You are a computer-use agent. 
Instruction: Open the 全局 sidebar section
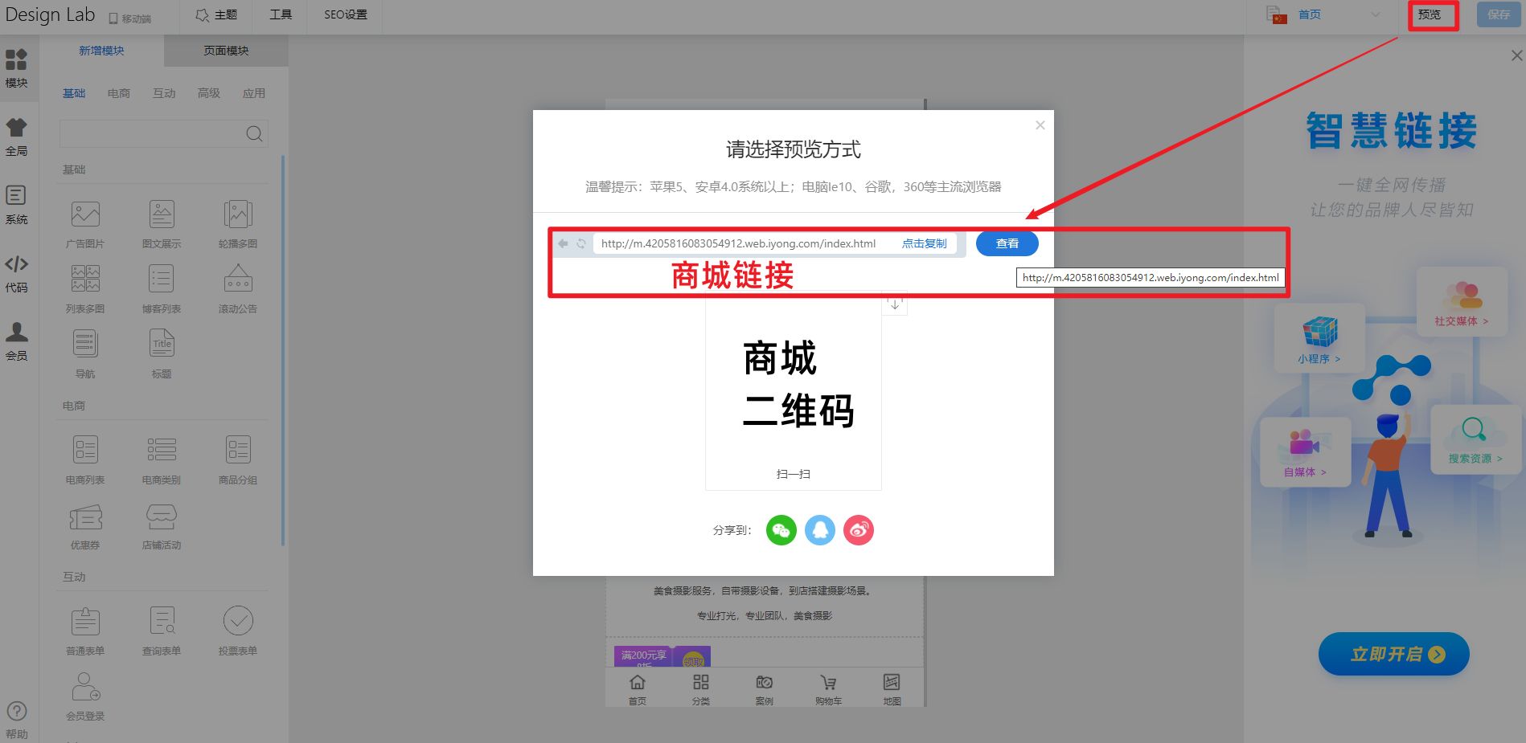16,137
